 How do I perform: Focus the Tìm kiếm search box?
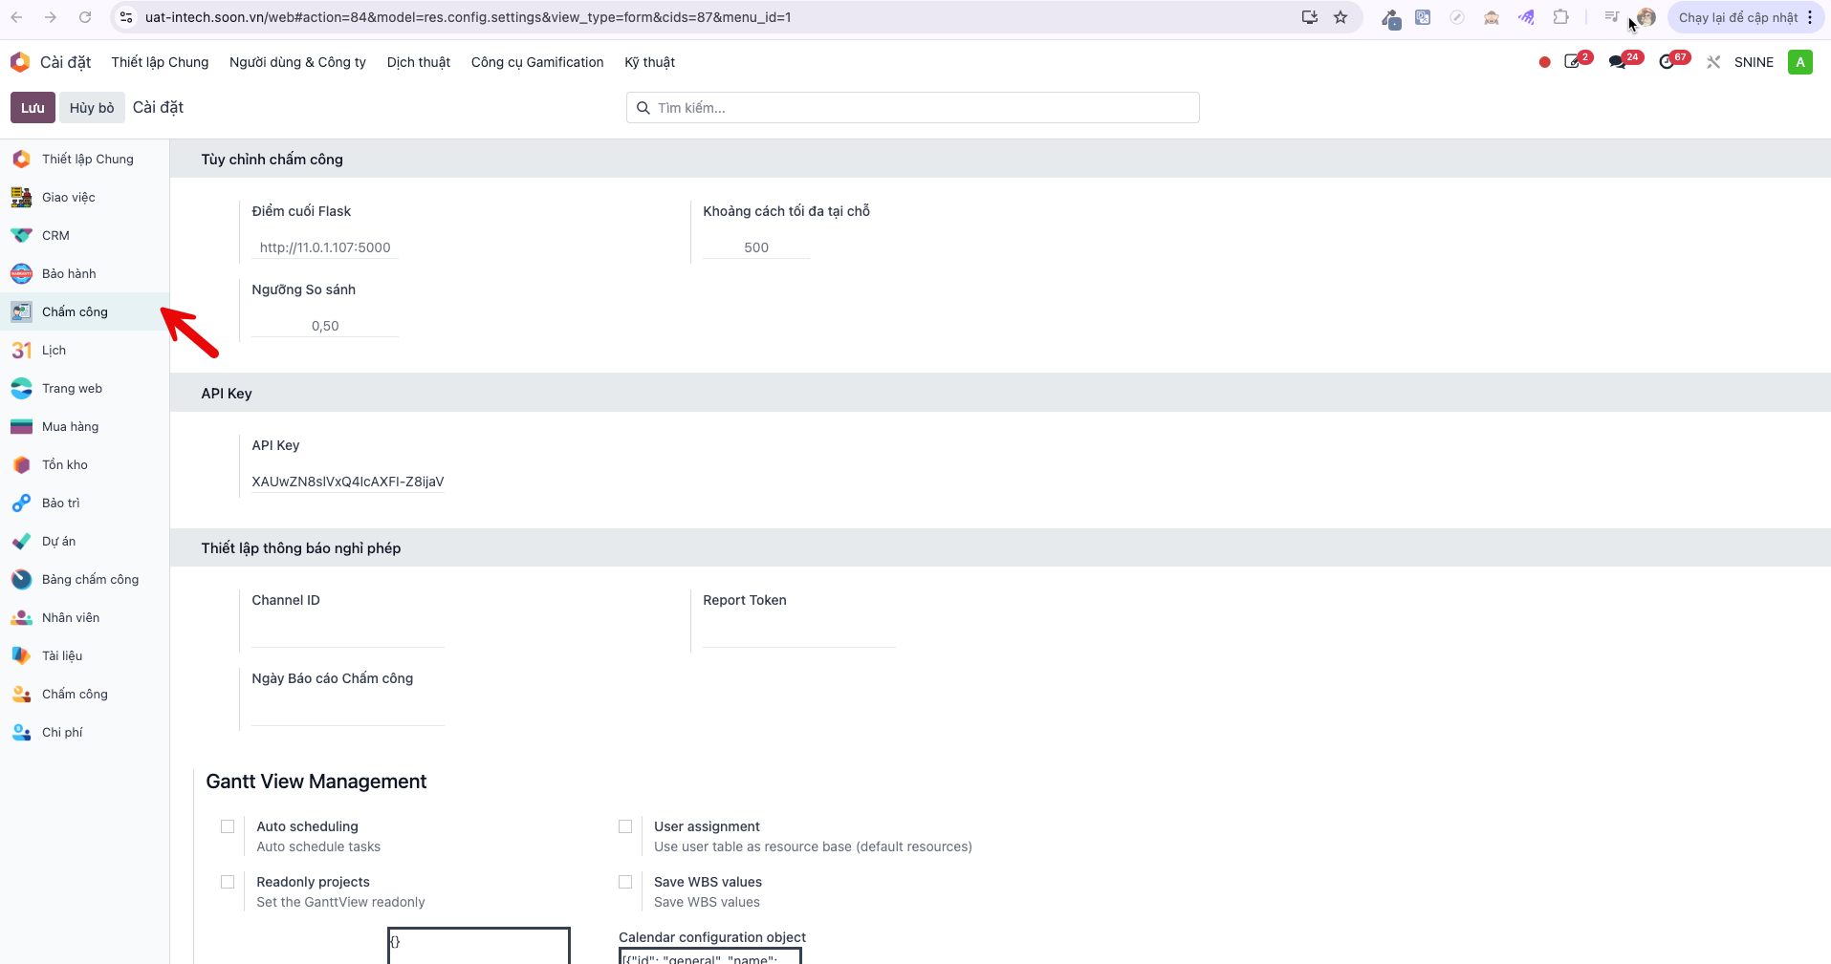tap(913, 108)
